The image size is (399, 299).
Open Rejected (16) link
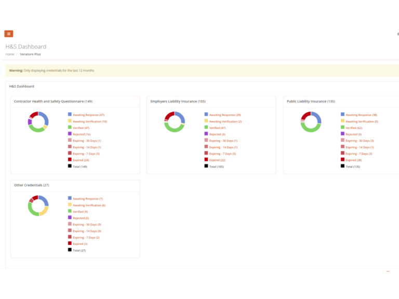pos(82,134)
